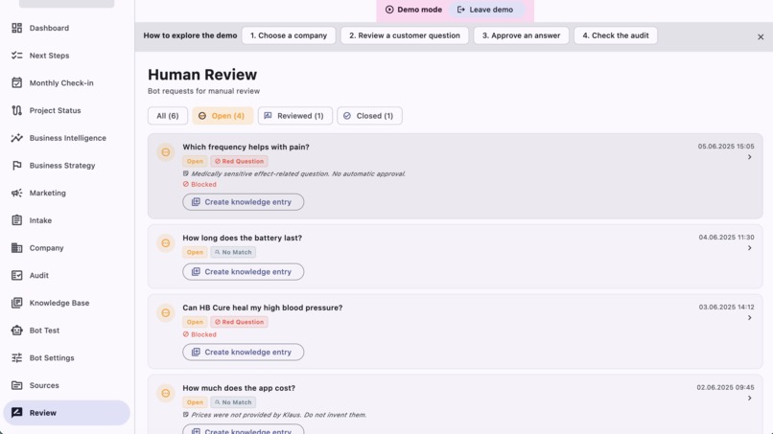The image size is (773, 434).
Task: Select Review sidebar icon
Action: [16, 413]
